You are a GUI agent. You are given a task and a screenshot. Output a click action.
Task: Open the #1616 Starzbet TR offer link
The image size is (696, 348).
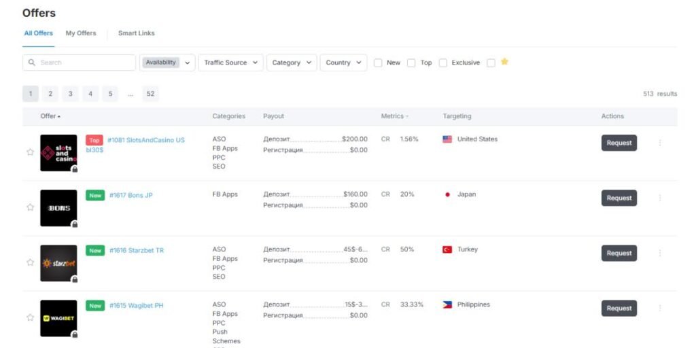(136, 250)
